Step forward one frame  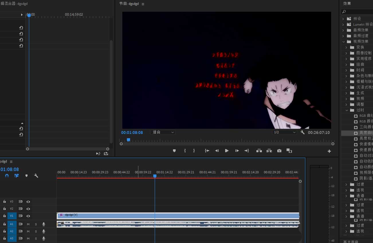pyautogui.click(x=237, y=151)
